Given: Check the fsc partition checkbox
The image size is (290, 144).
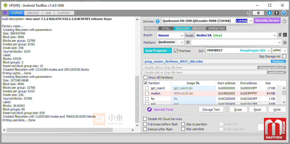Looking at the screenshot, I should point(147,99).
